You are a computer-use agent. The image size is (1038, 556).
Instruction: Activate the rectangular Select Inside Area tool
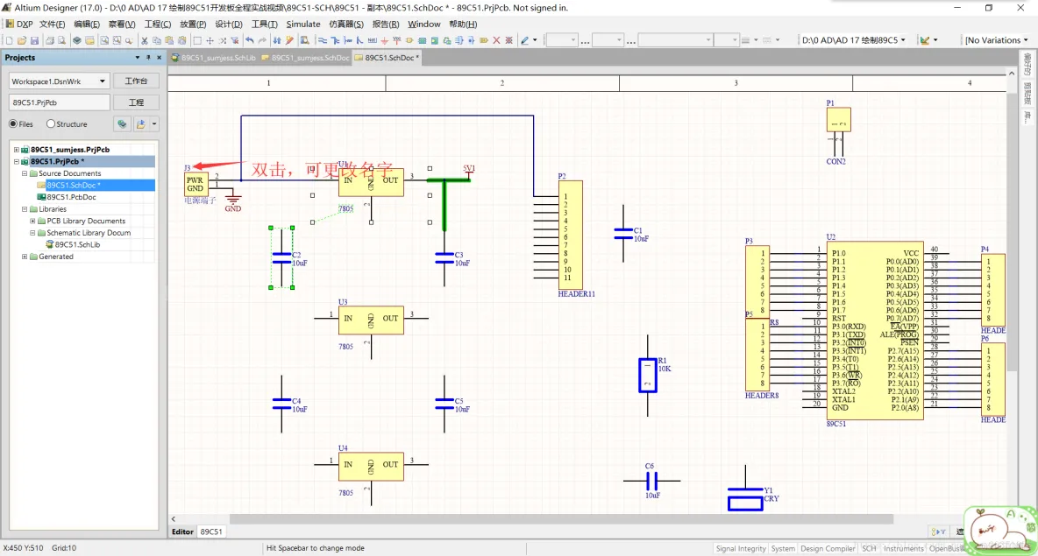197,40
